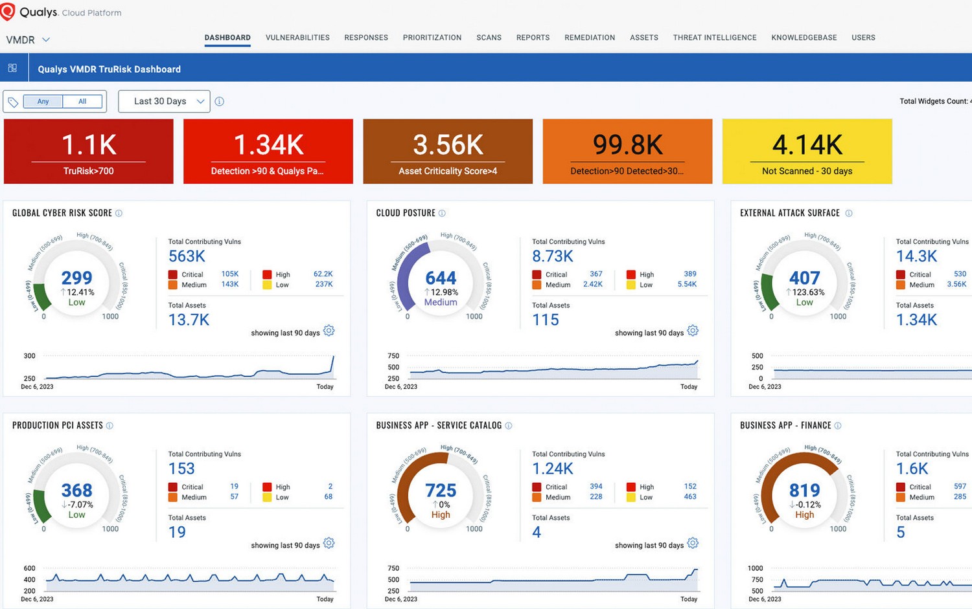This screenshot has width=972, height=609.
Task: Click 394 critical count in Service Catalog
Action: pyautogui.click(x=596, y=486)
